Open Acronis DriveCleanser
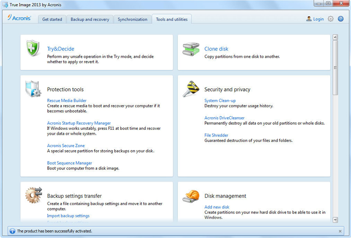Viewport: 351px width, 238px height. click(224, 118)
